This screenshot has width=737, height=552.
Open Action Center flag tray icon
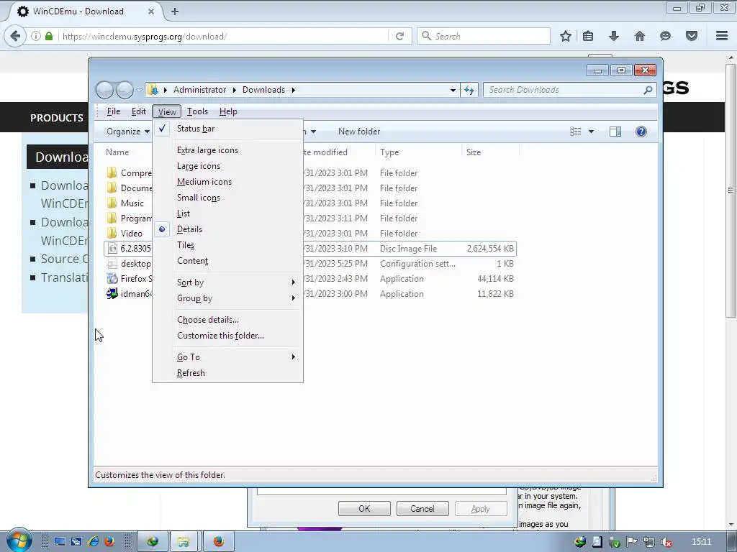(631, 542)
